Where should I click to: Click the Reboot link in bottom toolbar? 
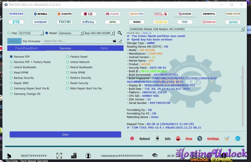(145, 139)
